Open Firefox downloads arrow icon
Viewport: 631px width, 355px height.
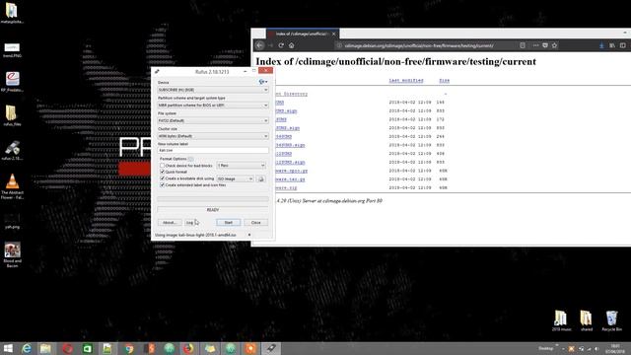[601, 46]
